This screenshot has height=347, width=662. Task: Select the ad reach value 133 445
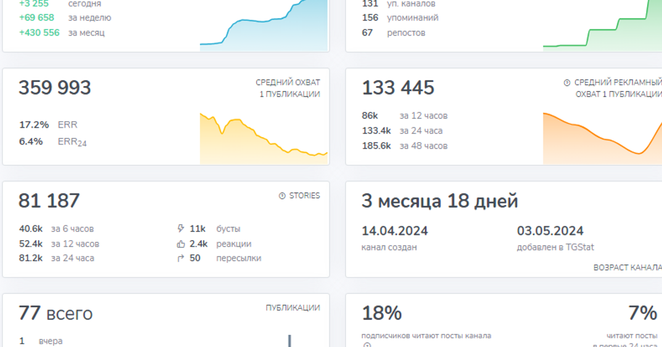pyautogui.click(x=398, y=88)
